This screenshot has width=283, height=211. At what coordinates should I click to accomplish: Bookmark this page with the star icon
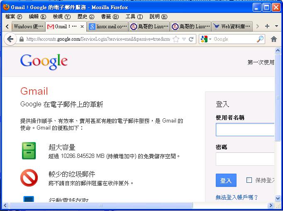click(176, 39)
